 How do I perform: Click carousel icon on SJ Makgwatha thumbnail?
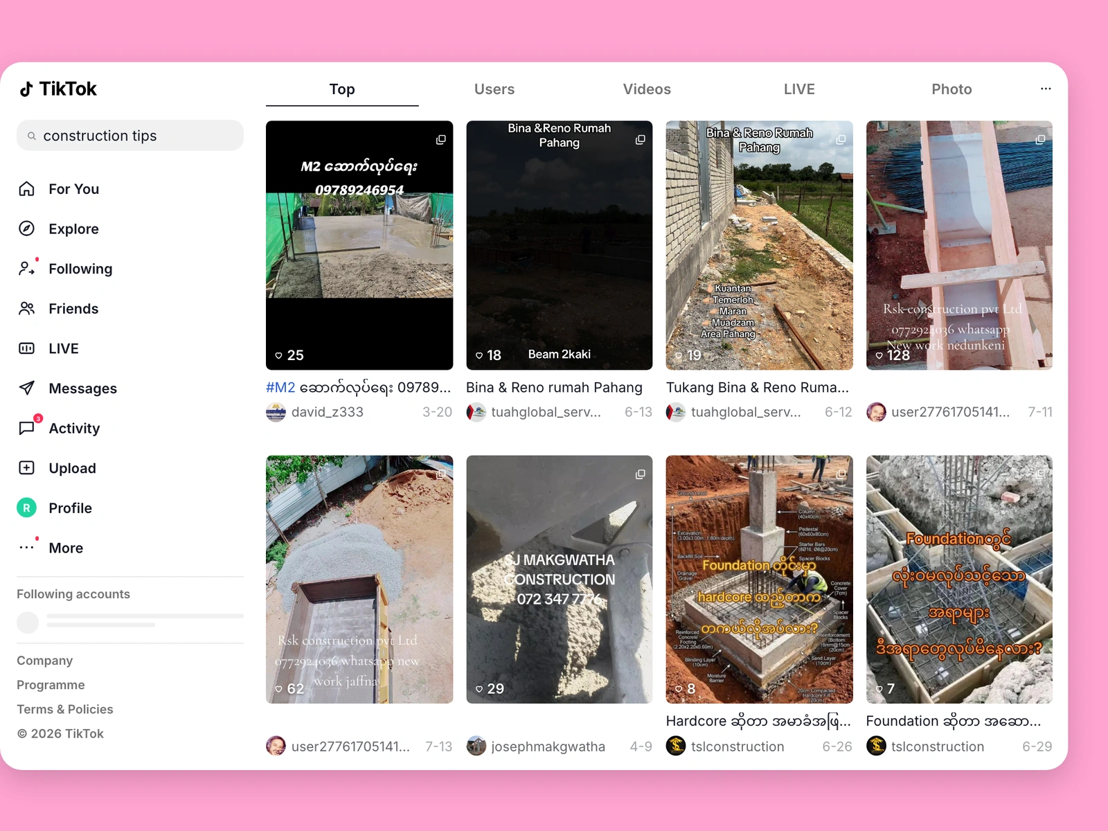[x=641, y=474]
